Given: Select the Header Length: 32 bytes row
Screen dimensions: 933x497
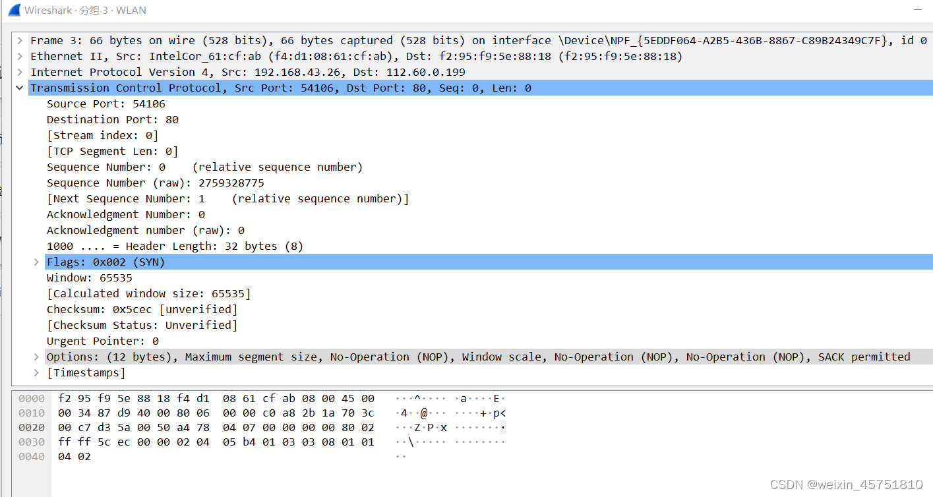Looking at the screenshot, I should (175, 246).
